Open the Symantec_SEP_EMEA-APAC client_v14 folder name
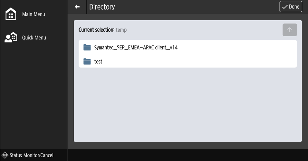 tap(136, 48)
